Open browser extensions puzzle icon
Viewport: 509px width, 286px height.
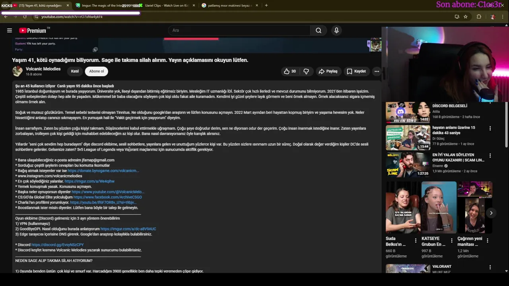pos(479,17)
